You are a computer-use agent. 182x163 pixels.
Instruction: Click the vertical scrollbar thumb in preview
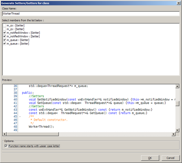177,104
